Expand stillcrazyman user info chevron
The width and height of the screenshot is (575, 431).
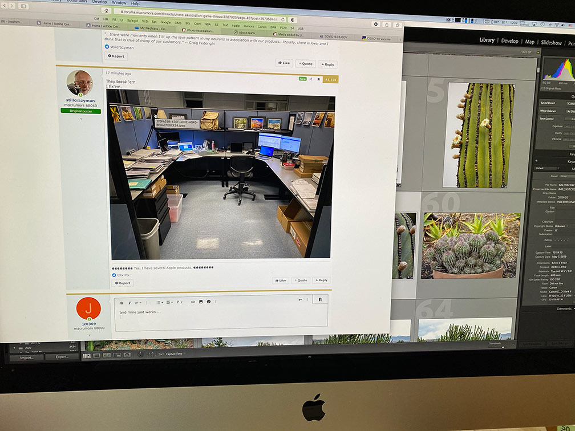coord(81,119)
